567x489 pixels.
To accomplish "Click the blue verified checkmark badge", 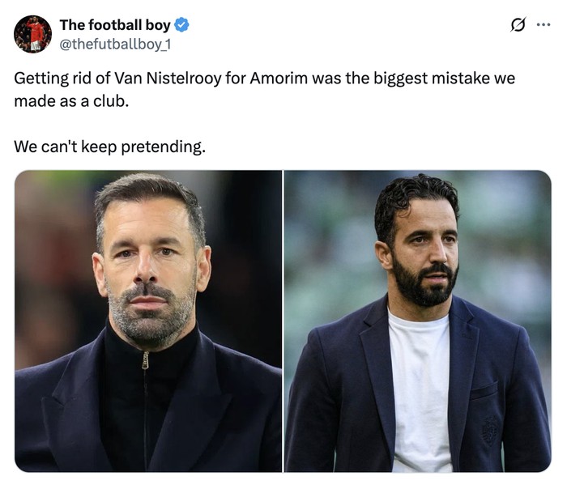I will [181, 25].
